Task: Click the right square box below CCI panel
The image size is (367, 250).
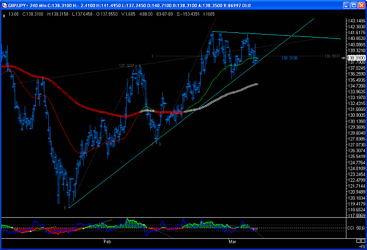Action: (363, 241)
